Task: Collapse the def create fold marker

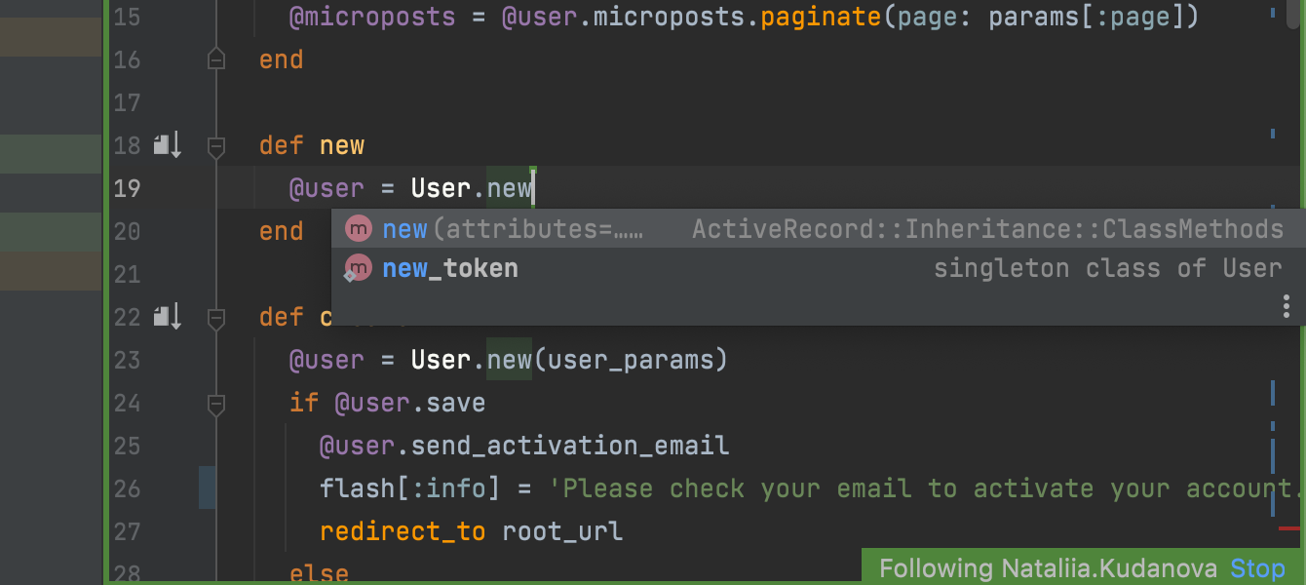Action: point(216,318)
